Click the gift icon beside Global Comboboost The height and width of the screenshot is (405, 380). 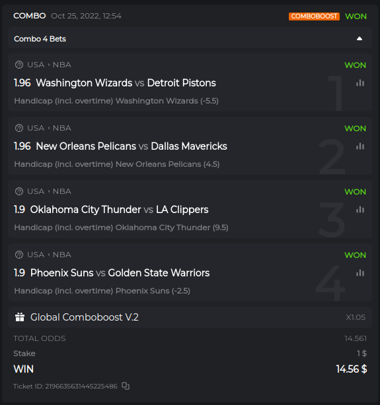coord(20,317)
